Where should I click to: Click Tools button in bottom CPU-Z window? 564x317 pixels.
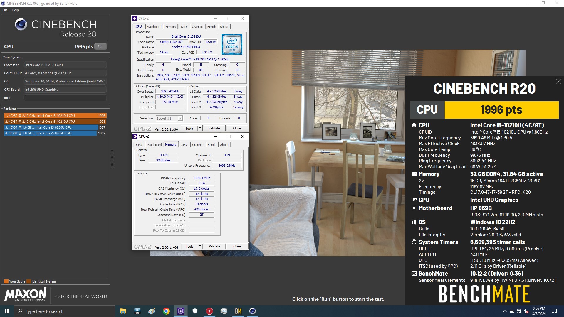(x=189, y=246)
